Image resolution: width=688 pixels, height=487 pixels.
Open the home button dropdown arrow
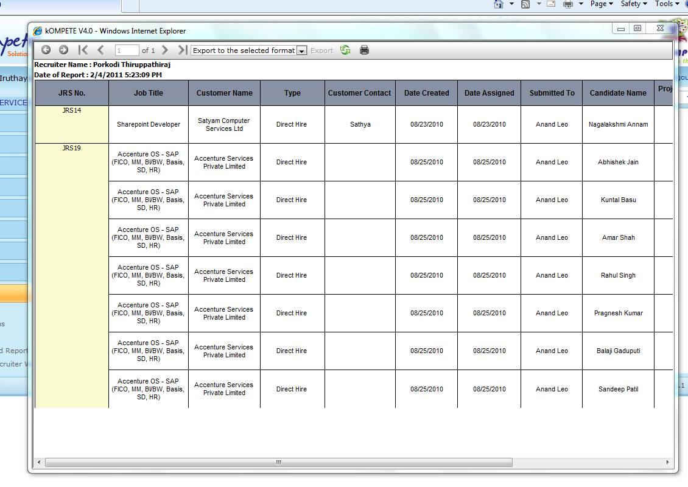point(511,4)
